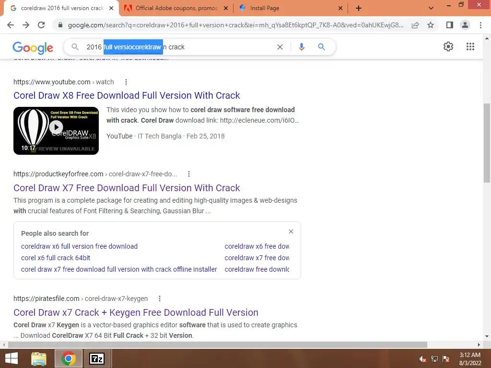Click coreldraw x6 free dow suggestion
Image resolution: width=491 pixels, height=368 pixels.
[257, 246]
